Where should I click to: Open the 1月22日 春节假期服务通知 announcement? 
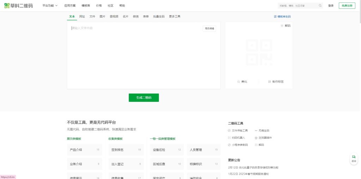tap(248, 174)
